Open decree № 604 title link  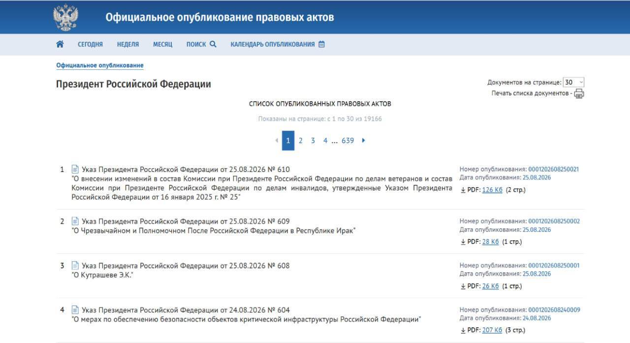tap(186, 310)
